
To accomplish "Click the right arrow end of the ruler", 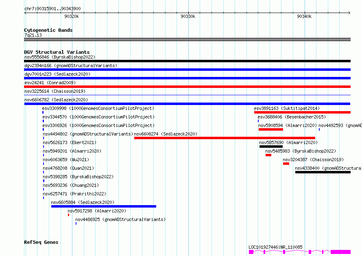I will [349, 13].
